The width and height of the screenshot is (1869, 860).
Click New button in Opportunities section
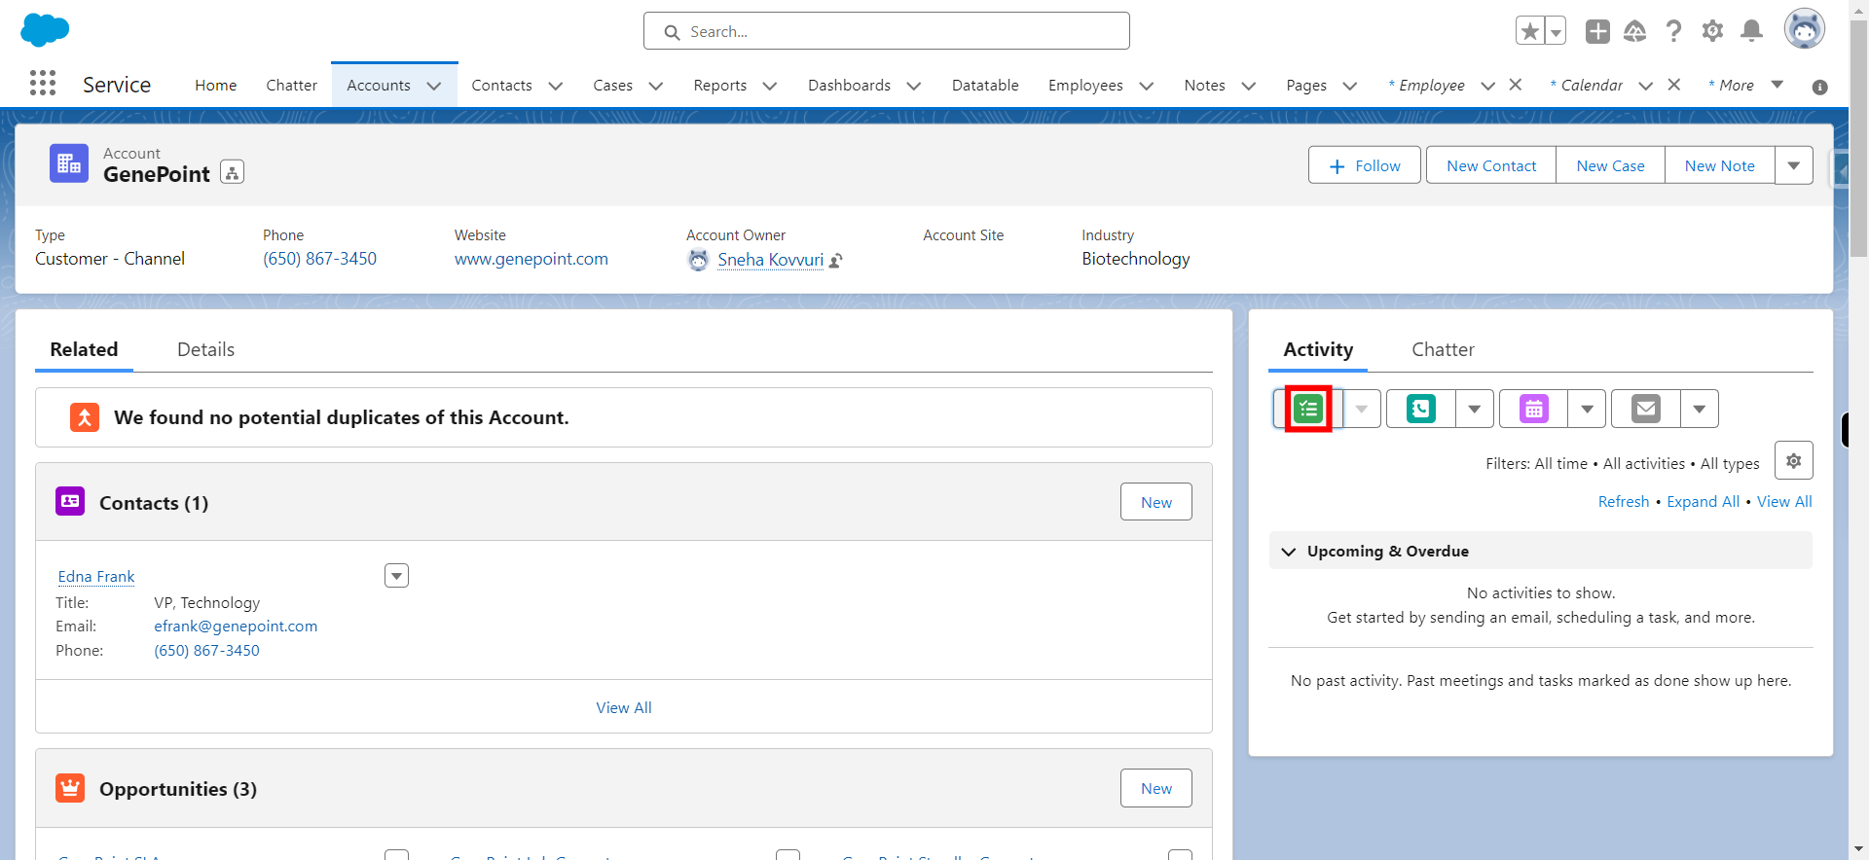tap(1156, 788)
